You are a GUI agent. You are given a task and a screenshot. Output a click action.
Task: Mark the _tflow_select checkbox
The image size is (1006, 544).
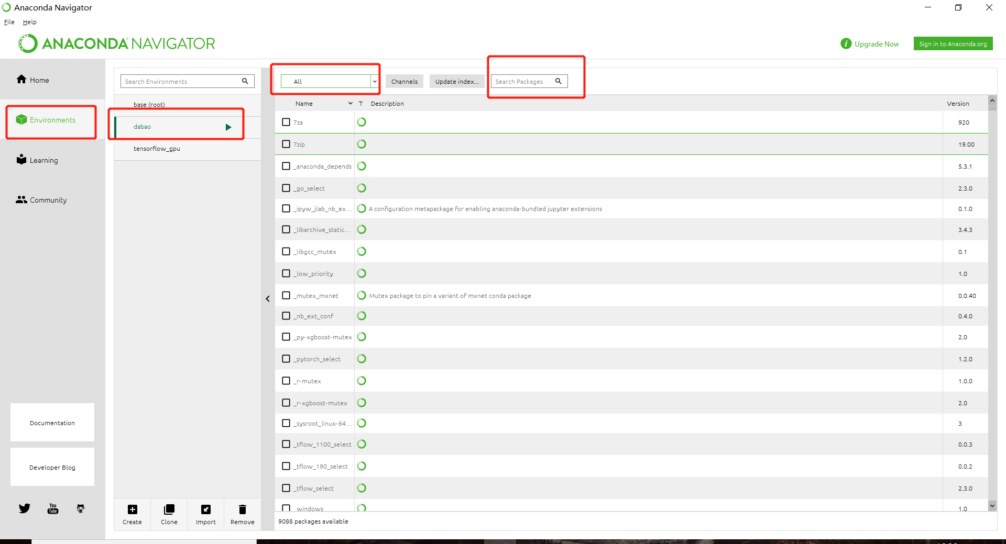[x=286, y=488]
